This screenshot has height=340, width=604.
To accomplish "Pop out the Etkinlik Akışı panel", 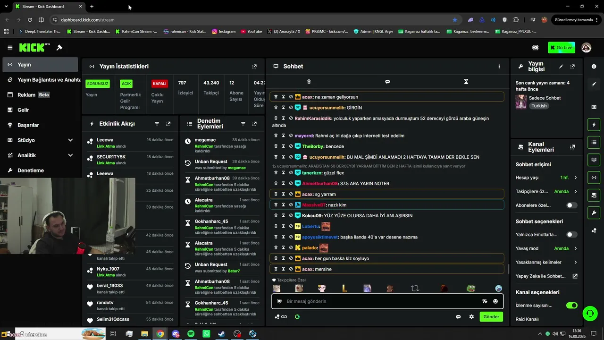I will point(168,124).
